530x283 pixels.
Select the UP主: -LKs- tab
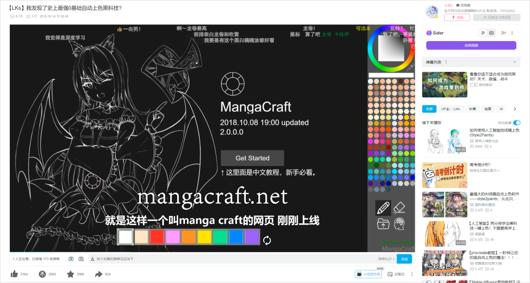click(x=450, y=109)
